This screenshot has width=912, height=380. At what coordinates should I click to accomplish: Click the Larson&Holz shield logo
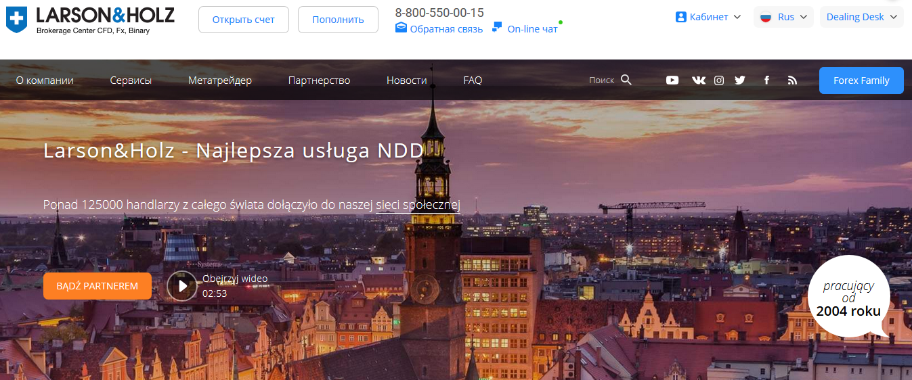click(16, 20)
